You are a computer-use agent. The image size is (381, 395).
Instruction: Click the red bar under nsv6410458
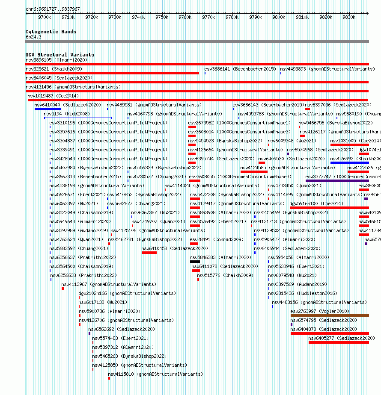click(x=149, y=253)
